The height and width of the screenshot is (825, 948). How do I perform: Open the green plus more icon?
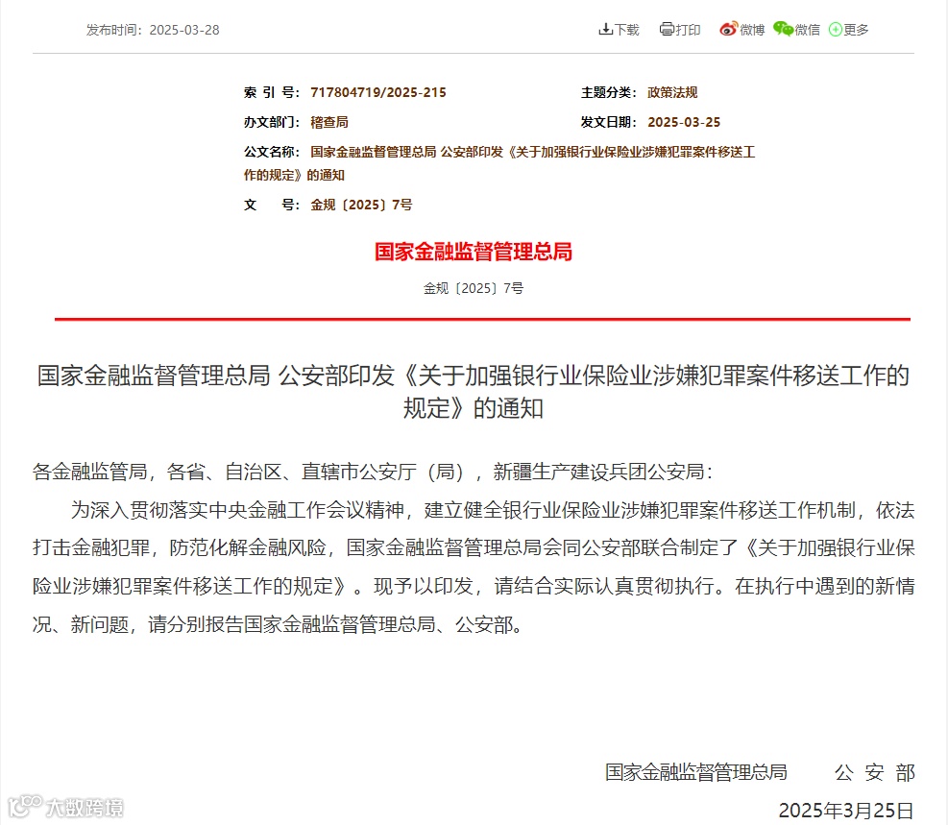(x=835, y=29)
